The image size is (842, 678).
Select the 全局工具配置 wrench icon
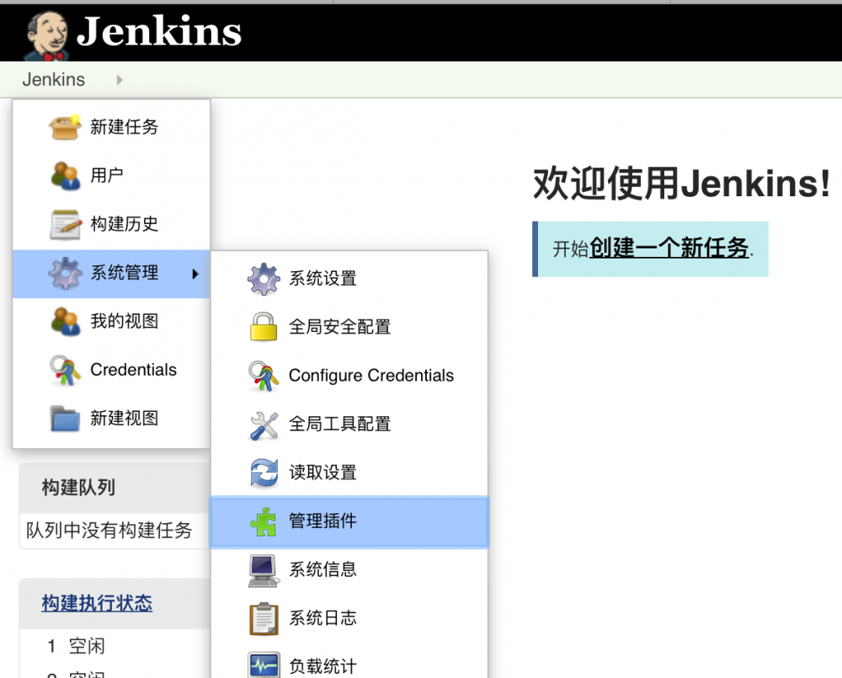click(x=264, y=424)
